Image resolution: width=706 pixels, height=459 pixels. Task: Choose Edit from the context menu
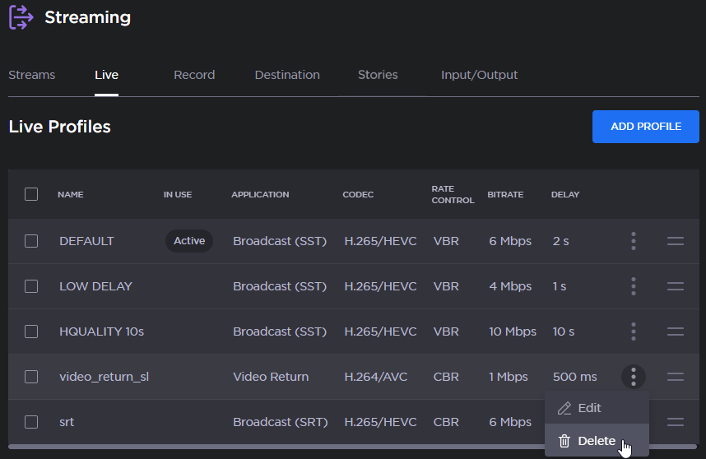coord(589,408)
